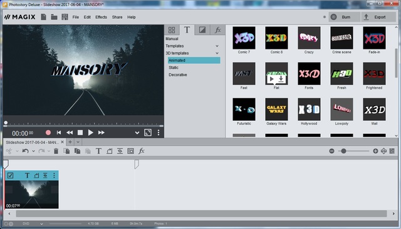Switch to the transitions tab icon

[202, 30]
